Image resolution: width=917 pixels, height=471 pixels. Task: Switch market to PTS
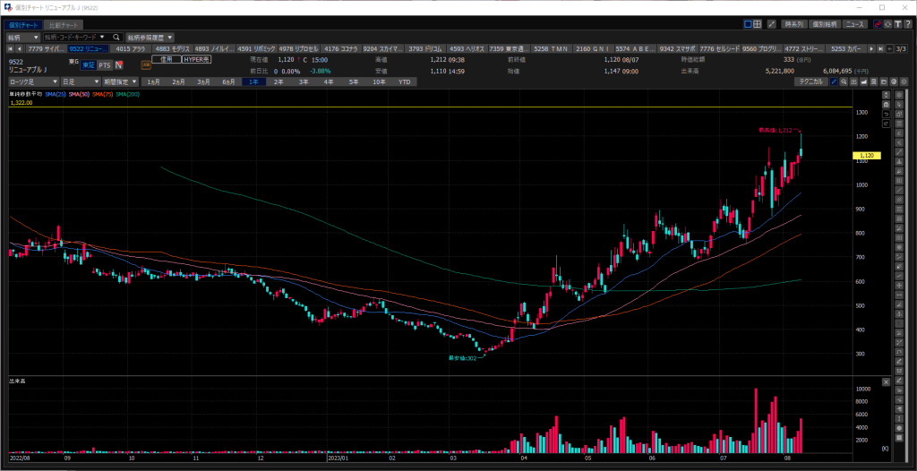104,65
